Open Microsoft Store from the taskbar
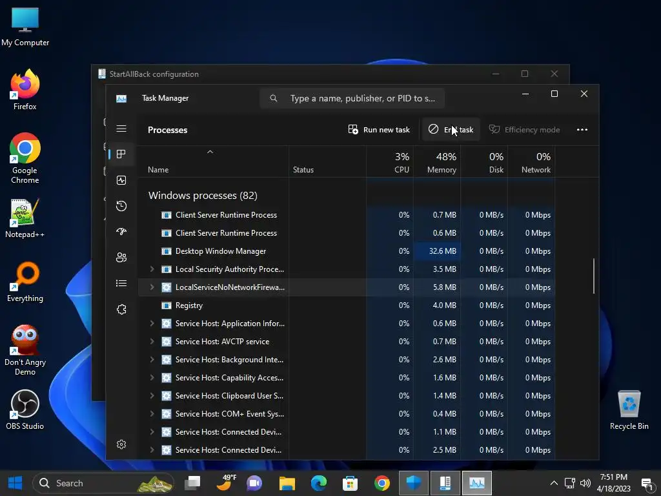 click(x=350, y=483)
